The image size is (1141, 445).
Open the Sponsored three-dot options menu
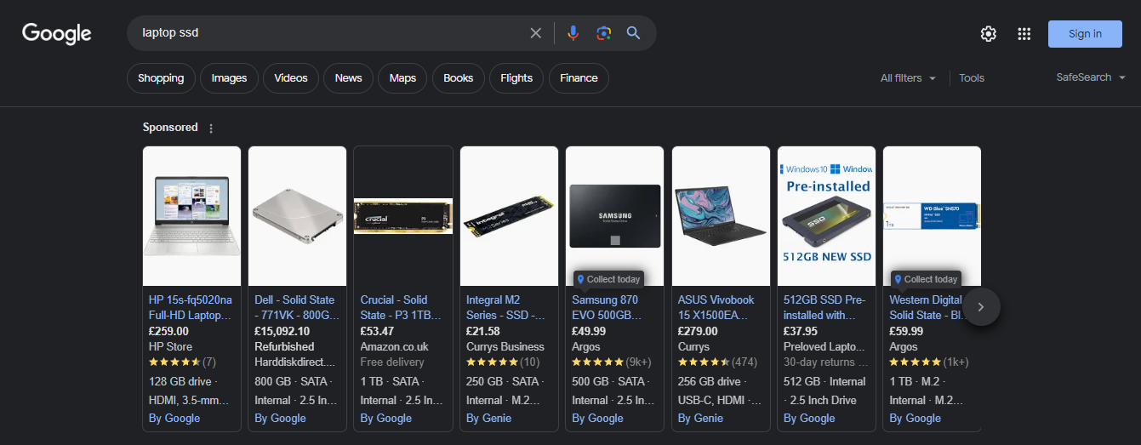[x=211, y=128]
